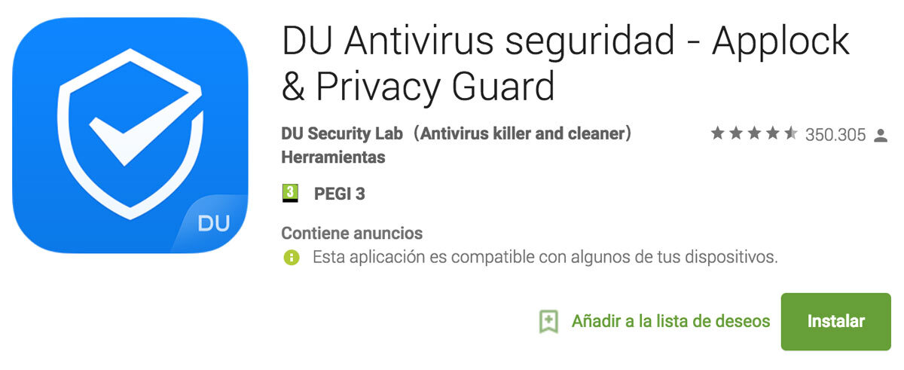Click the "& Privacy Guard" title line
The image size is (904, 370).
[x=418, y=87]
